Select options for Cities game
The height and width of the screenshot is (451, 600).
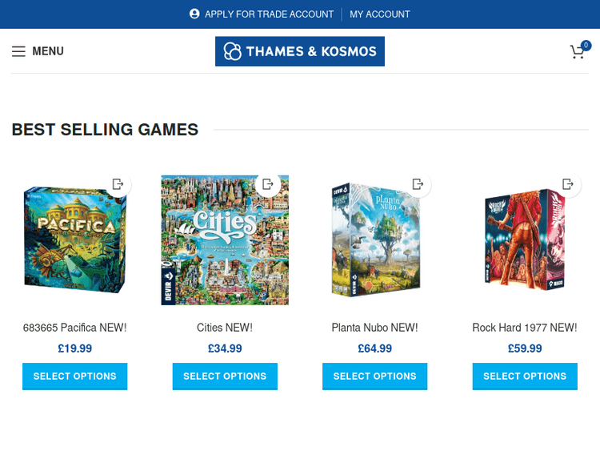coord(225,377)
